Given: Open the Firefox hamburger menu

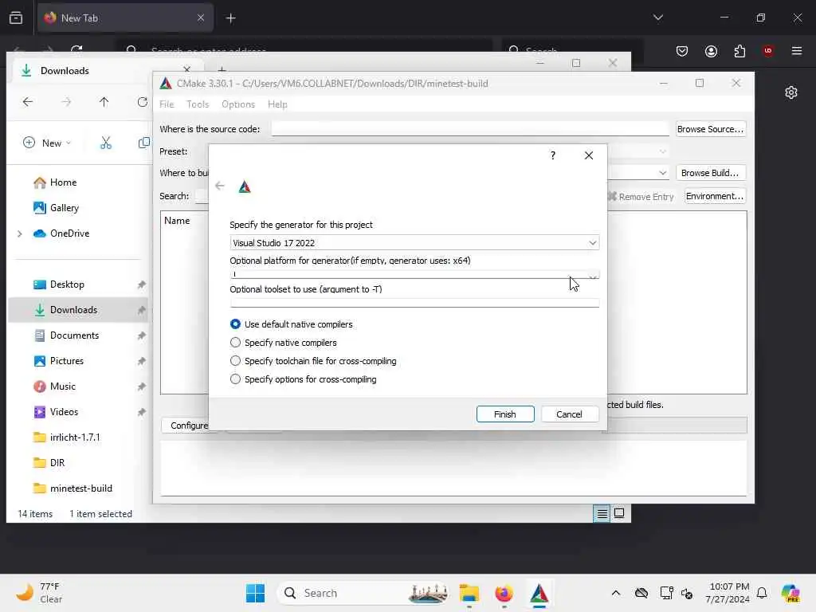Looking at the screenshot, I should click(797, 51).
